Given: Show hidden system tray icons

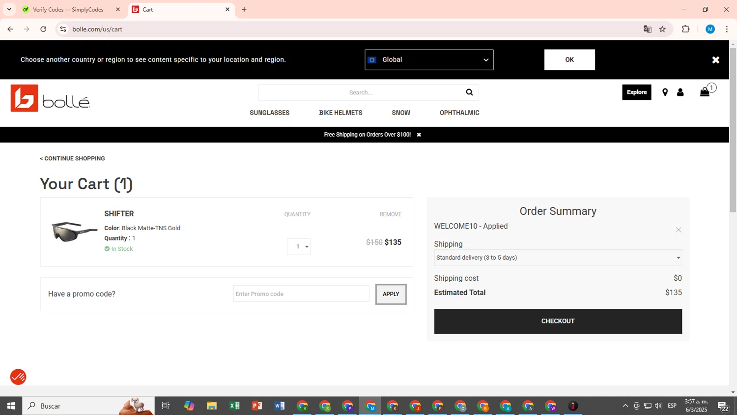Looking at the screenshot, I should (x=625, y=406).
